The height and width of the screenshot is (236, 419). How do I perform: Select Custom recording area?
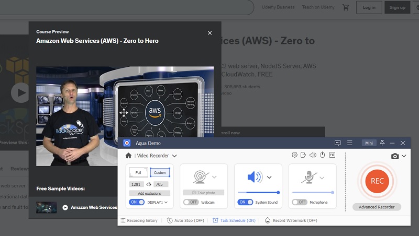(x=160, y=172)
